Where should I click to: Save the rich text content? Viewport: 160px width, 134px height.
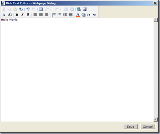[x=131, y=127]
